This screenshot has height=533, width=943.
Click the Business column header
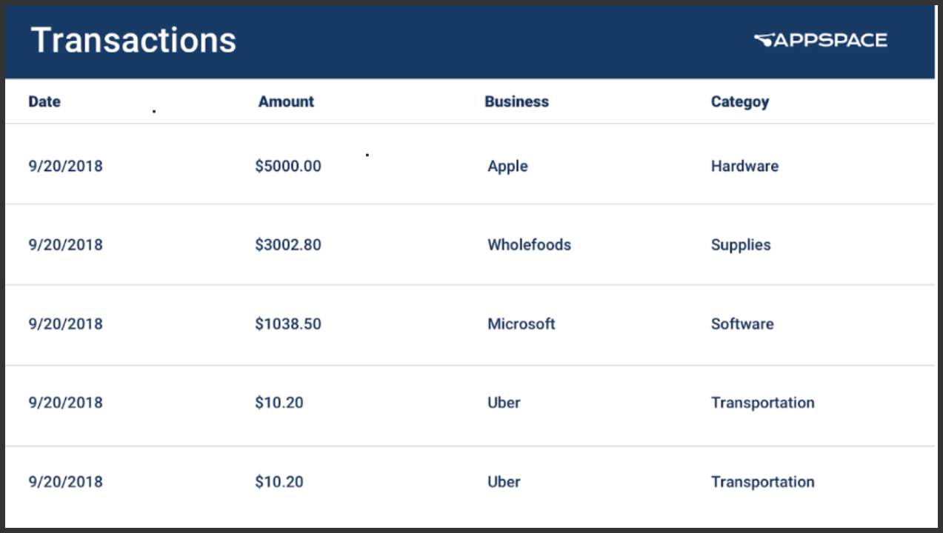(516, 101)
